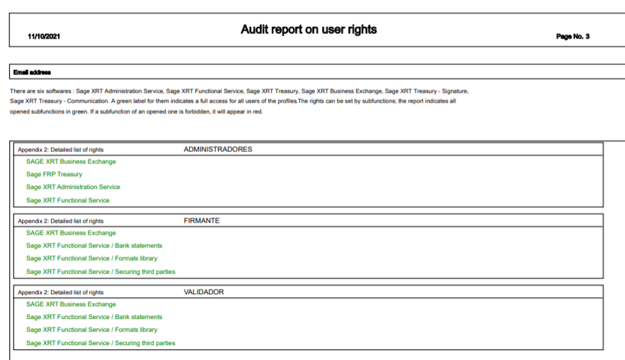Screen dimensions: 625x360
Task: Click Securing third parties in FIRMANTE section
Action: pyautogui.click(x=101, y=272)
